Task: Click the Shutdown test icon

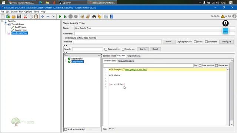Action: pos(76,16)
